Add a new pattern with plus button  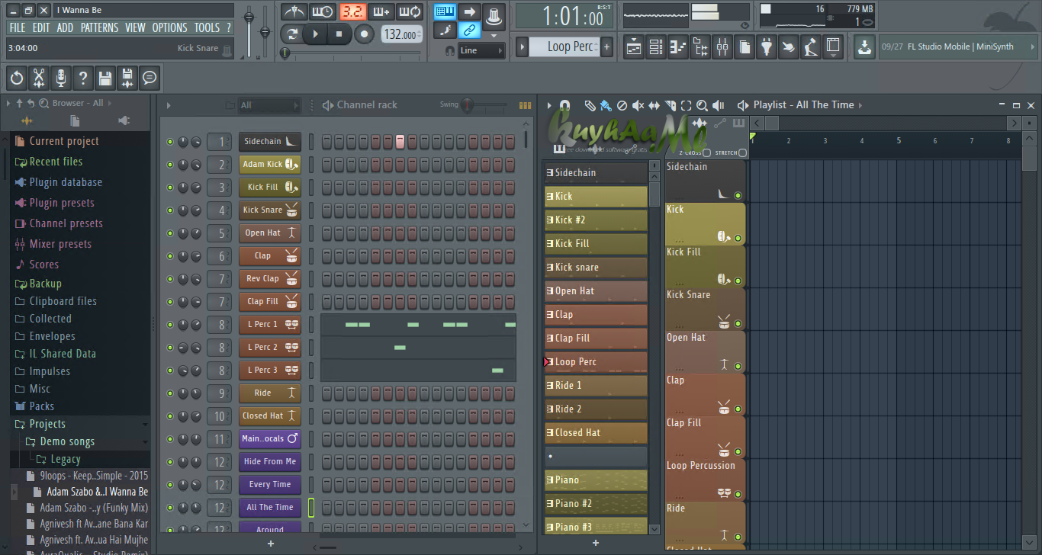pos(606,47)
